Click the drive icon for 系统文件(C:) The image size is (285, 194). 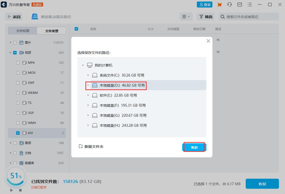95,75
